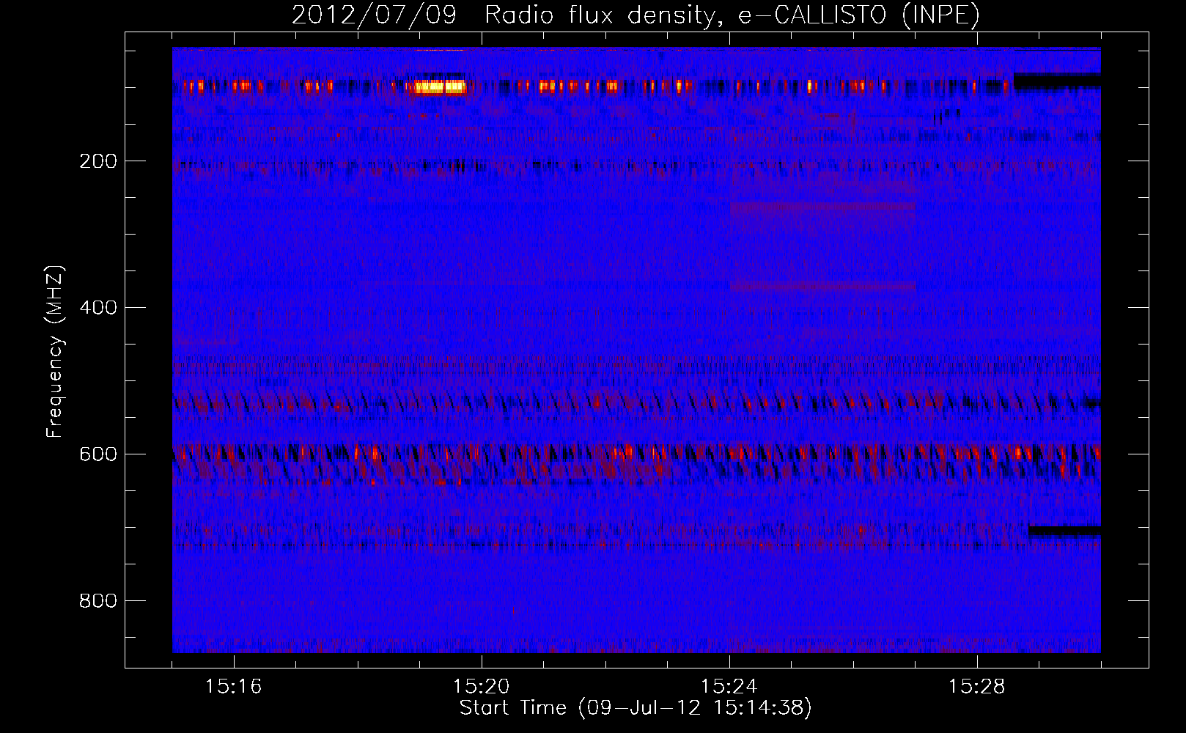Click the 'Start Time (09-Jul-12 15:14:38)' axis label
The height and width of the screenshot is (733, 1186).
(636, 708)
